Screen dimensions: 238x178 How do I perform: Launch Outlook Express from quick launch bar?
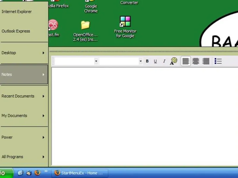coord(29,173)
